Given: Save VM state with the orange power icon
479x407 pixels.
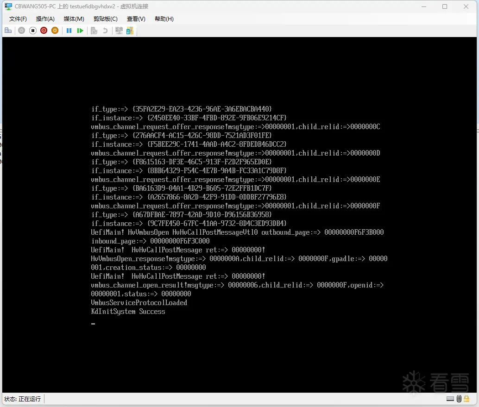Looking at the screenshot, I should (x=55, y=31).
